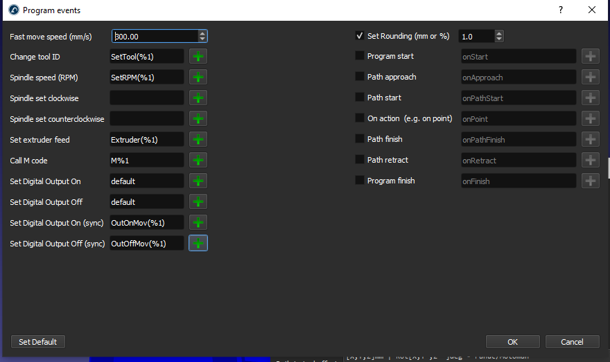Increase Set Rounding value with up arrow

(499, 33)
